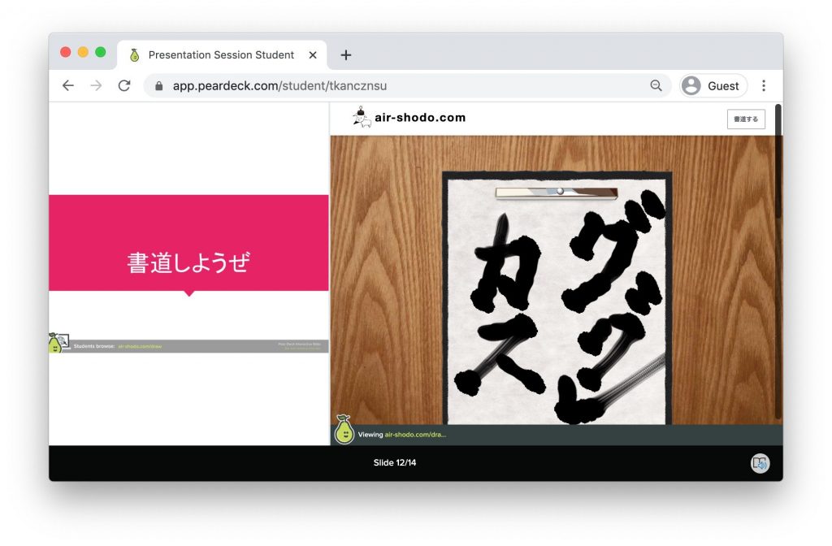The image size is (832, 546).
Task: Reload the Pear Deck page
Action: pyautogui.click(x=123, y=85)
